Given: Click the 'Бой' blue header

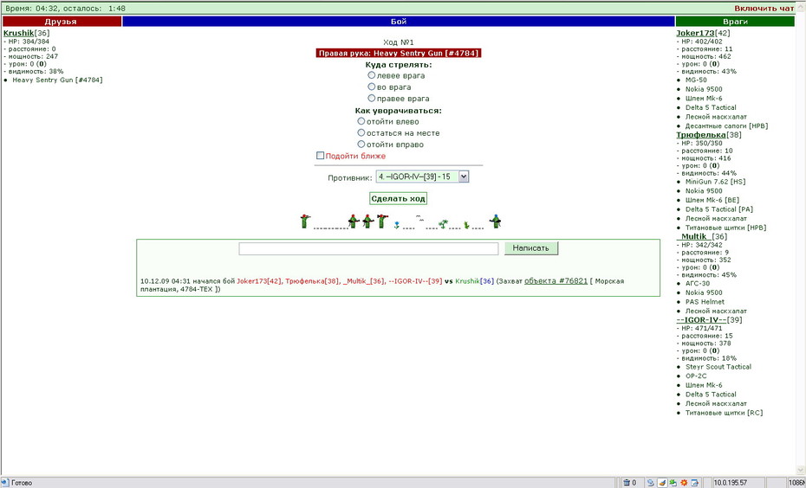Looking at the screenshot, I should [x=399, y=21].
